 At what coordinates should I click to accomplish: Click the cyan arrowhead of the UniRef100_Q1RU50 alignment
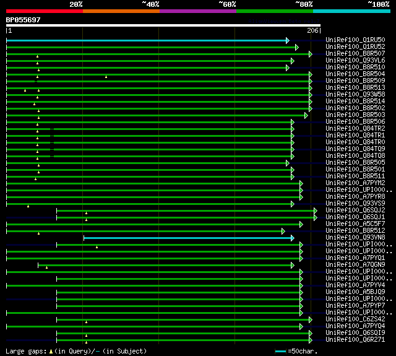[288, 40]
